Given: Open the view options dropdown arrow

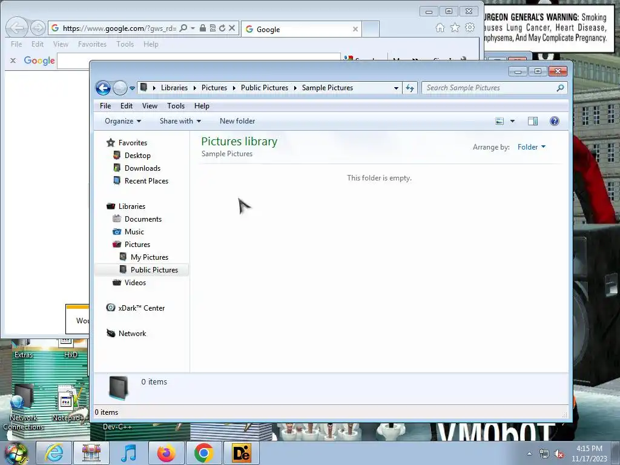Looking at the screenshot, I should tap(512, 121).
